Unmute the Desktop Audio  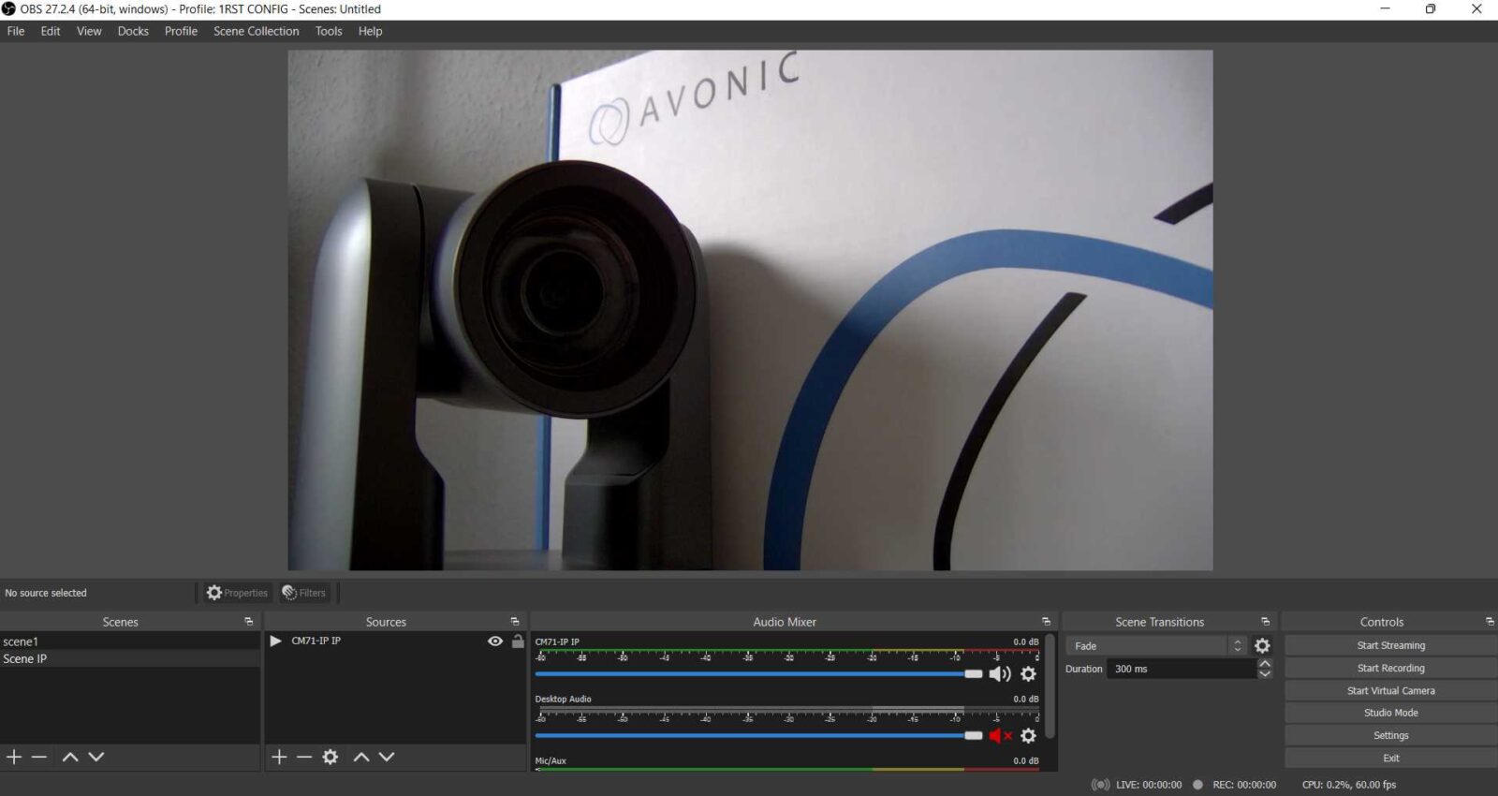click(x=1000, y=736)
